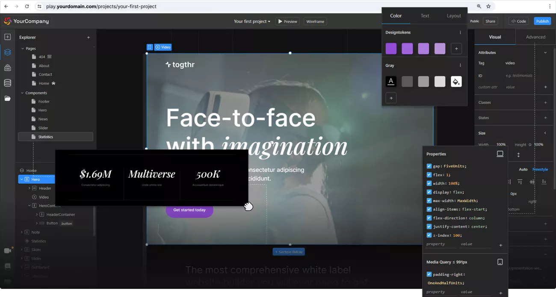This screenshot has height=297, width=556.
Task: Open the Layout tab in the color panel
Action: click(x=453, y=15)
